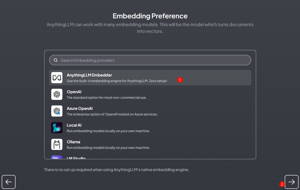Click the Azure OpenAI logo icon

pyautogui.click(x=57, y=111)
